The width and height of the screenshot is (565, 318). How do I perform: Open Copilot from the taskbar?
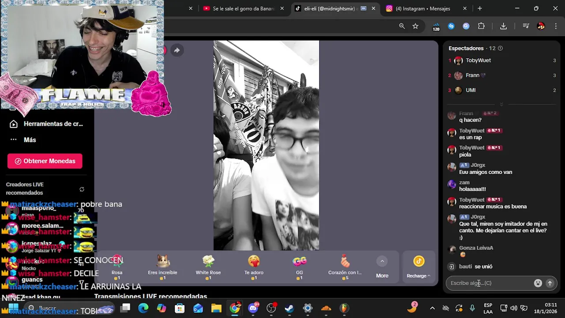point(162,308)
